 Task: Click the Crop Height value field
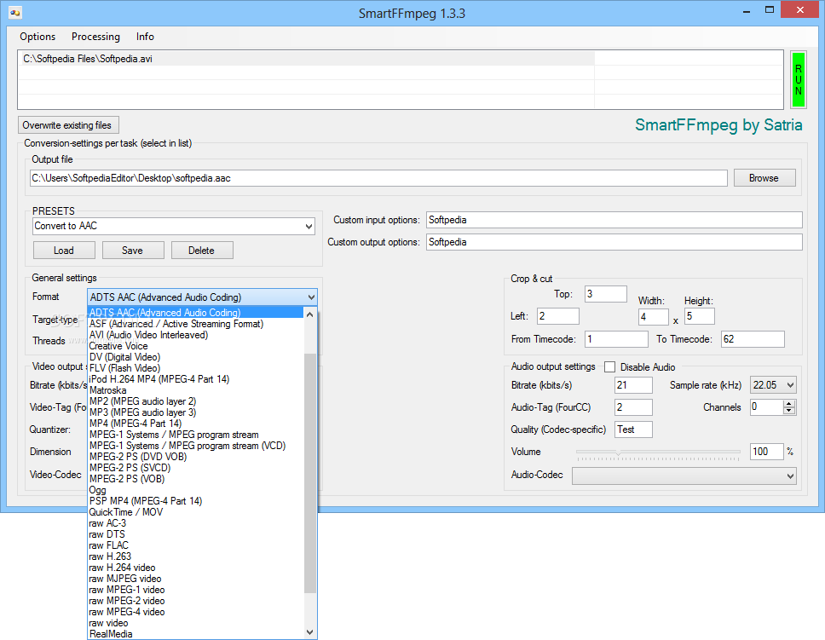(x=699, y=316)
